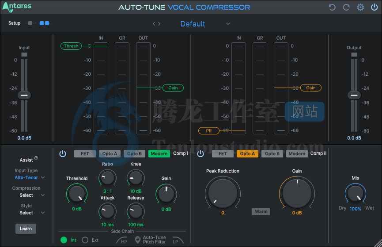Click Comp I green Gain marker

coord(173,88)
